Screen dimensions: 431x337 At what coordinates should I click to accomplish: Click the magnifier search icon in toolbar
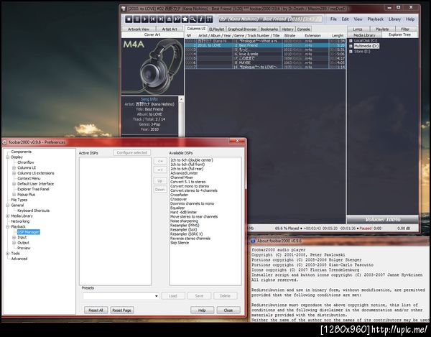click(193, 19)
